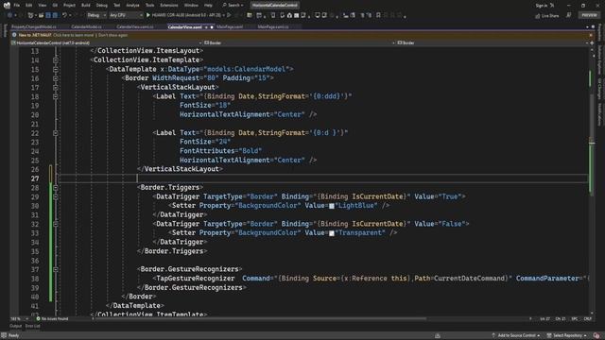Collapse the second DataTrigger on line 32
Viewport: 605px width, 340px height.
(56, 224)
